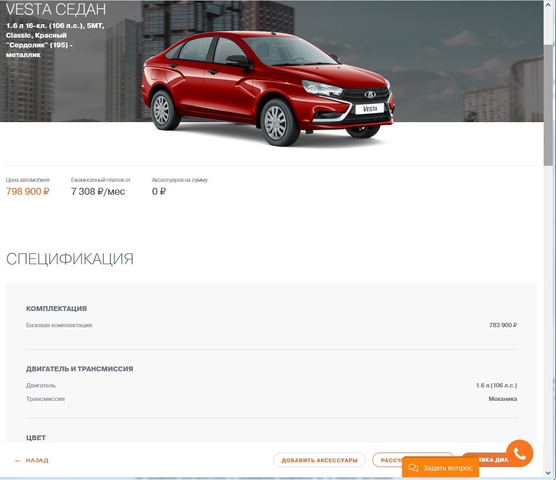The width and height of the screenshot is (556, 480).
Task: Open the 'Задать вопрос' chat widget
Action: [440, 468]
